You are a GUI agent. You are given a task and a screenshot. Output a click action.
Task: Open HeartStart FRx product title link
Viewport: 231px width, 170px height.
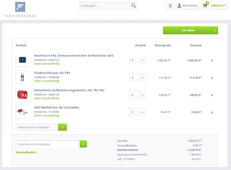74,56
